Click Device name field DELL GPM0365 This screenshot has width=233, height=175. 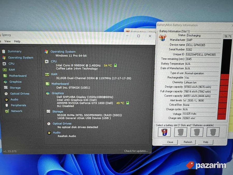[x=203, y=45]
